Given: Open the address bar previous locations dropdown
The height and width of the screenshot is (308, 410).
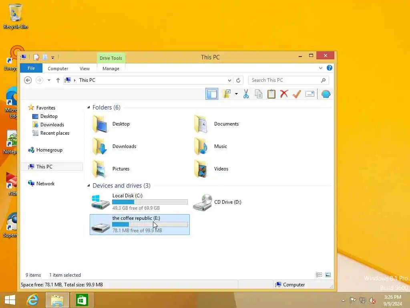Looking at the screenshot, I should [229, 80].
